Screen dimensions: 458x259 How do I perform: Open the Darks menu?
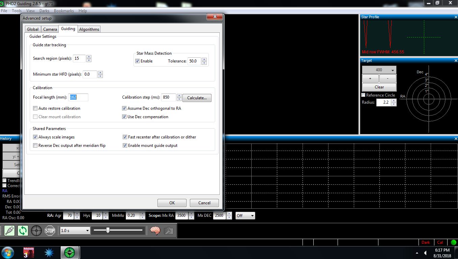point(44,11)
